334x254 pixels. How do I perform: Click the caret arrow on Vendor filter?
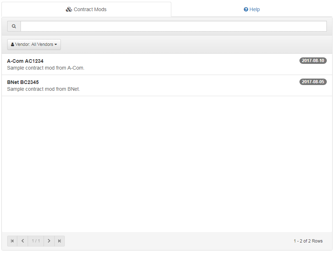[x=56, y=45]
